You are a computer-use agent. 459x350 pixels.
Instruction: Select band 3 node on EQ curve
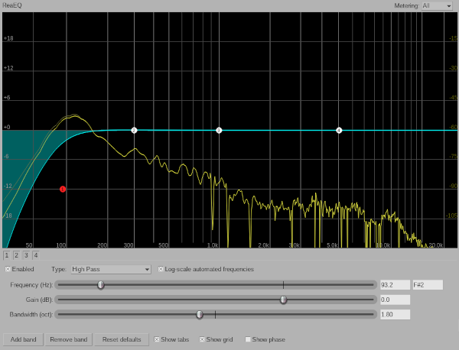click(x=219, y=131)
